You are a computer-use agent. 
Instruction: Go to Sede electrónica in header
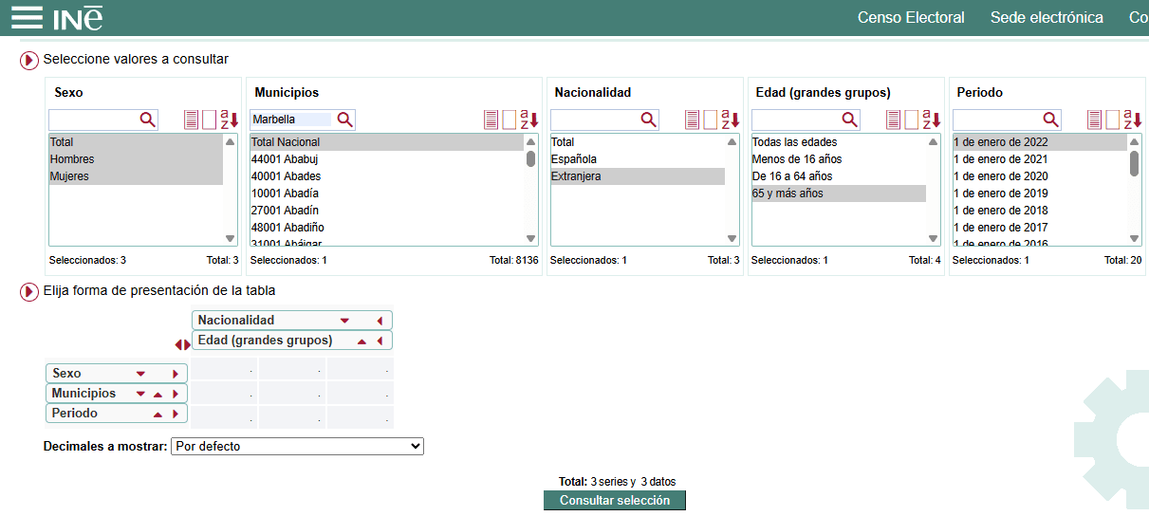click(x=1046, y=18)
